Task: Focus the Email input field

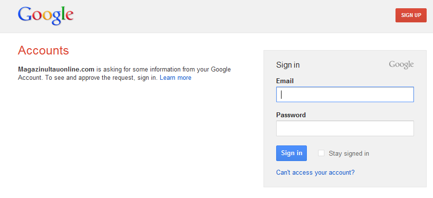Action: [345, 94]
